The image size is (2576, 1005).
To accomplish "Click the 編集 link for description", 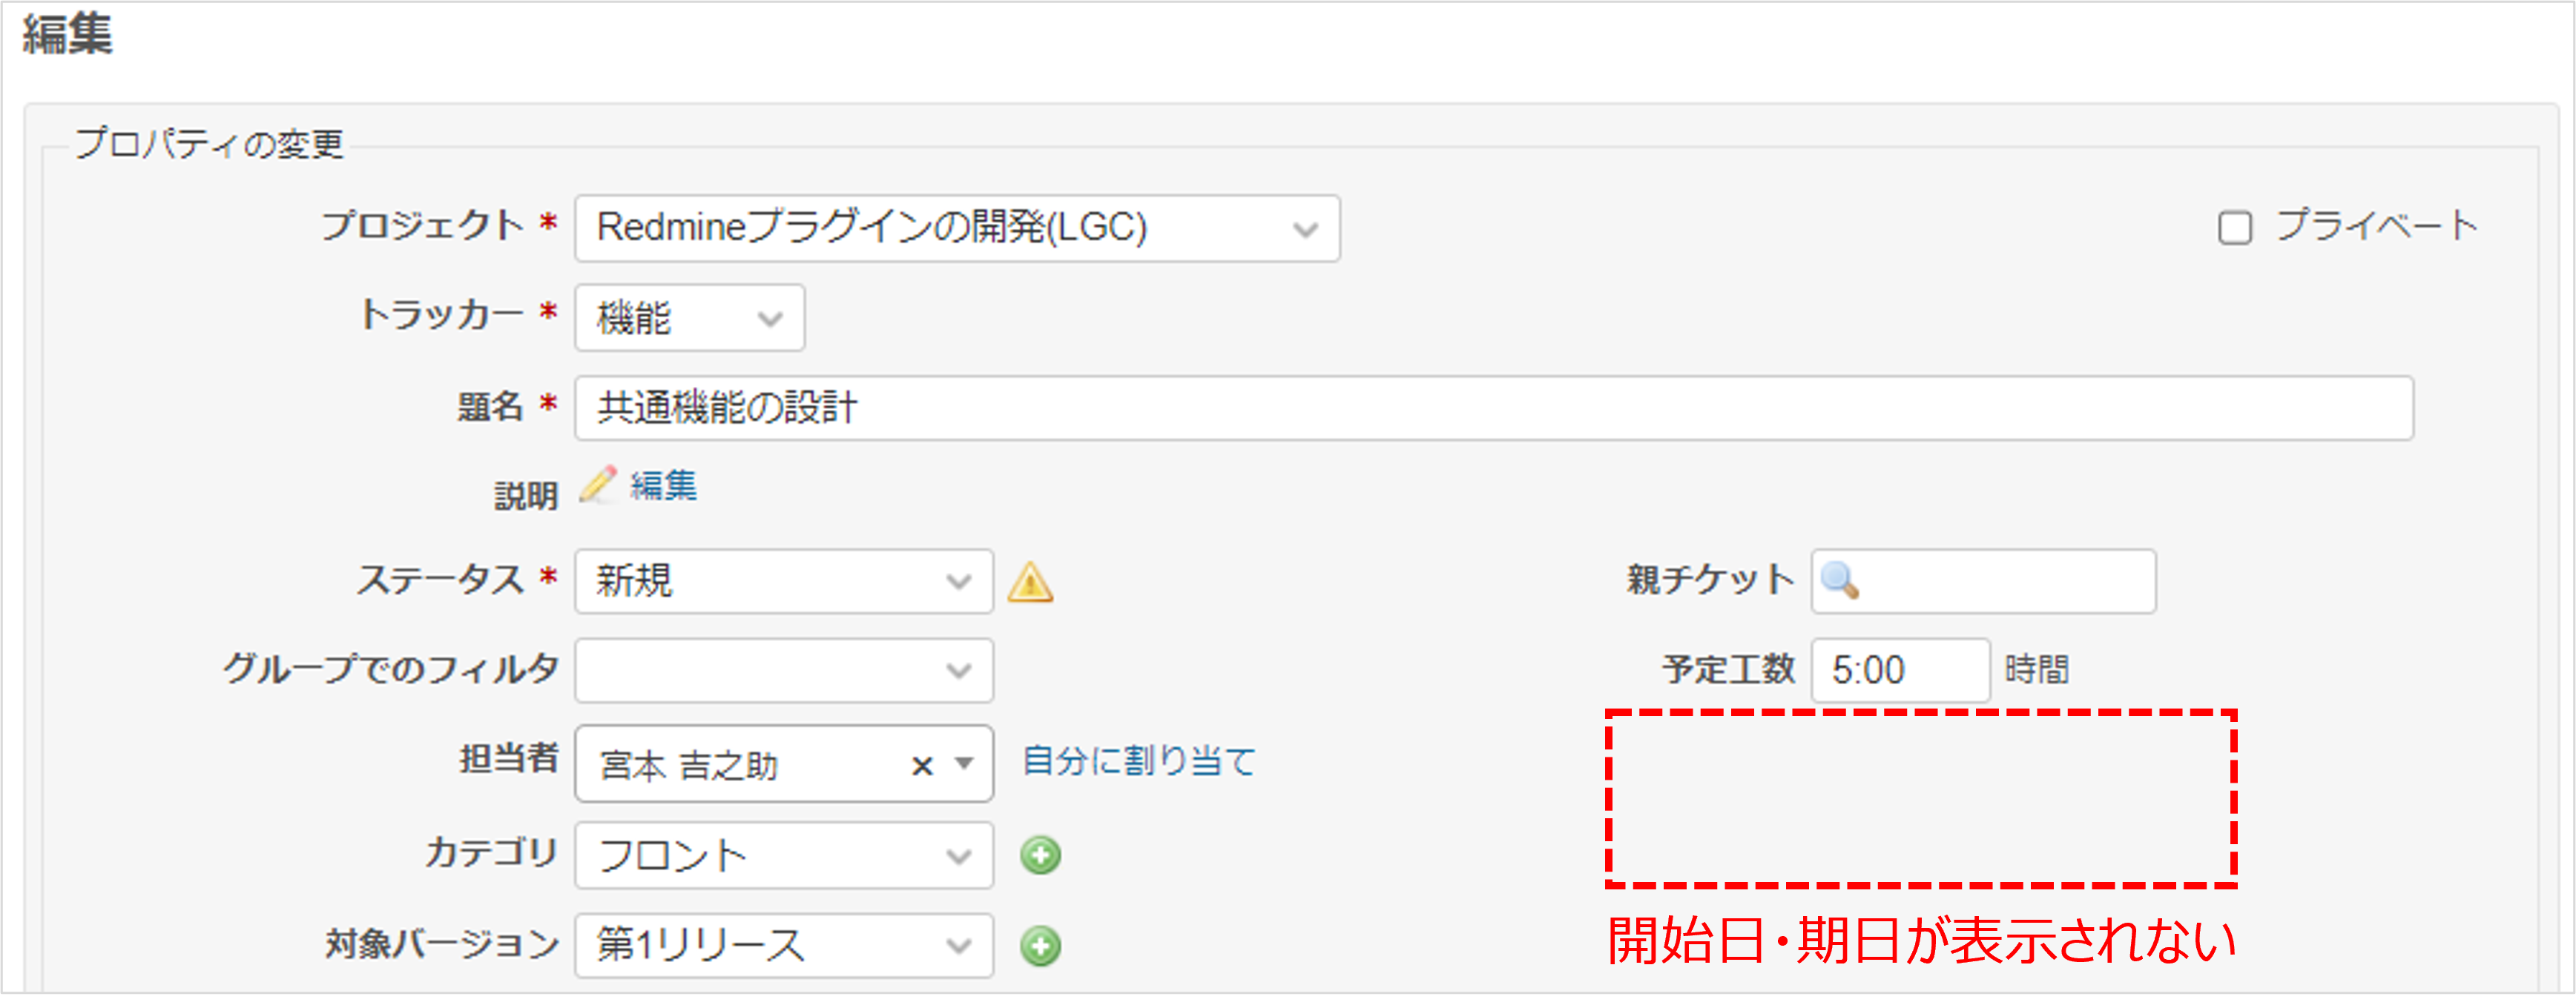I will point(663,485).
